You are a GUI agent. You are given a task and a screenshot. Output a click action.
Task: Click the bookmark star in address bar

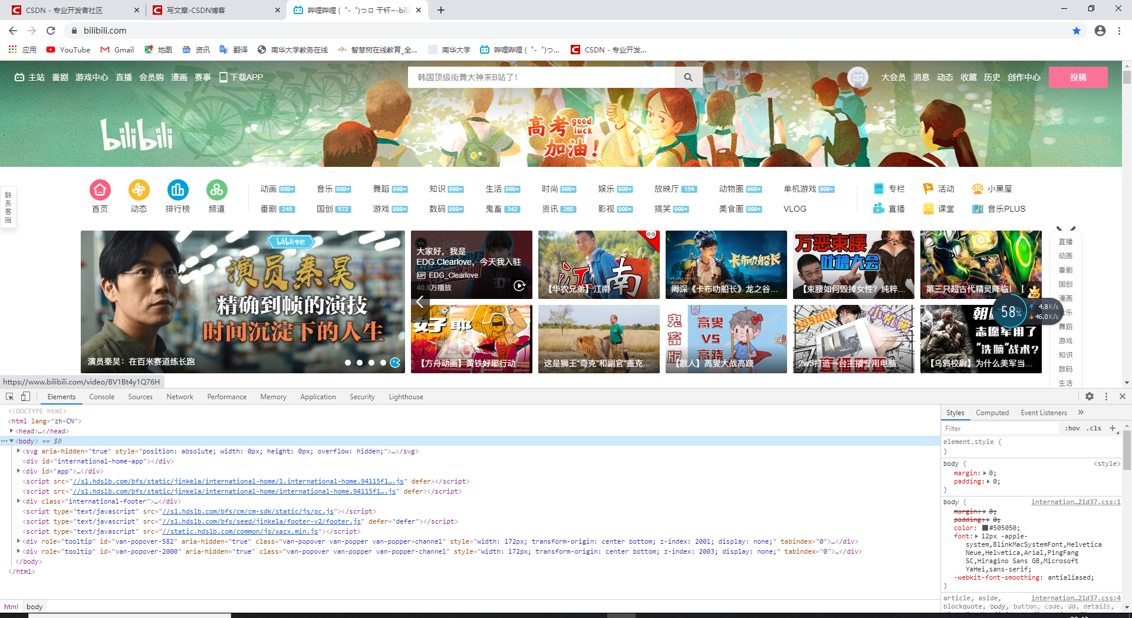[1077, 31]
